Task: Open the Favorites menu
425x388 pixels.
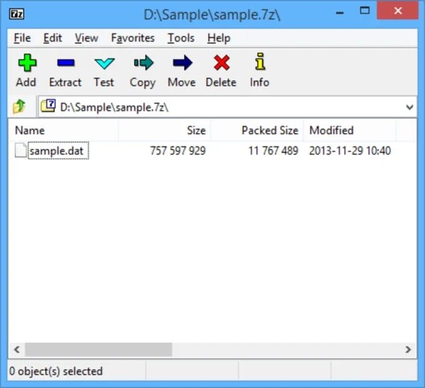Action: [132, 38]
